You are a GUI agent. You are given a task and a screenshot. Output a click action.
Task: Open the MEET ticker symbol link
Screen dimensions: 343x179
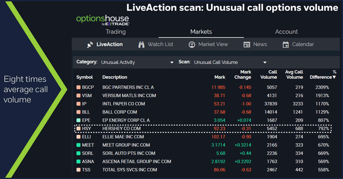pos(88,145)
